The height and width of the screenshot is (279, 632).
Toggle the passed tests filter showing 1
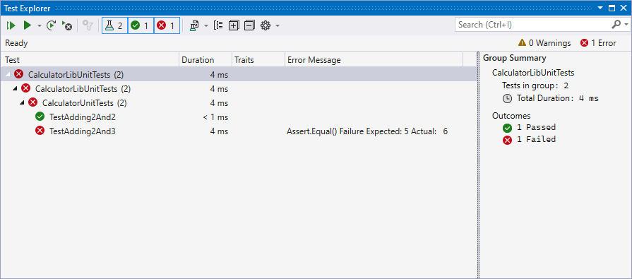[x=141, y=26]
